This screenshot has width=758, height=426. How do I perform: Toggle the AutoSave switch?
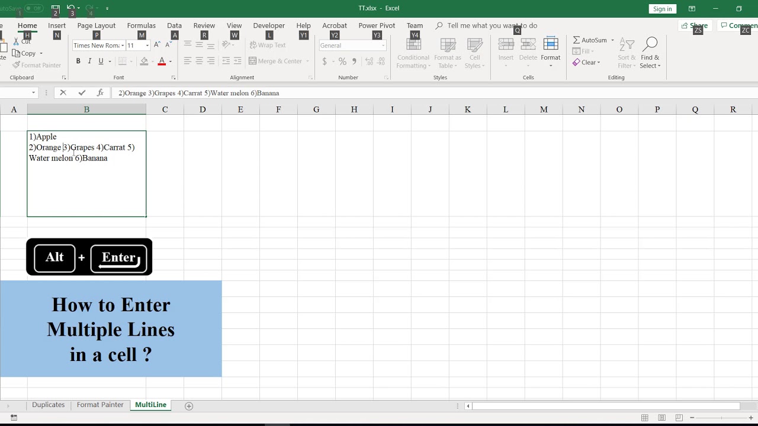(x=33, y=8)
